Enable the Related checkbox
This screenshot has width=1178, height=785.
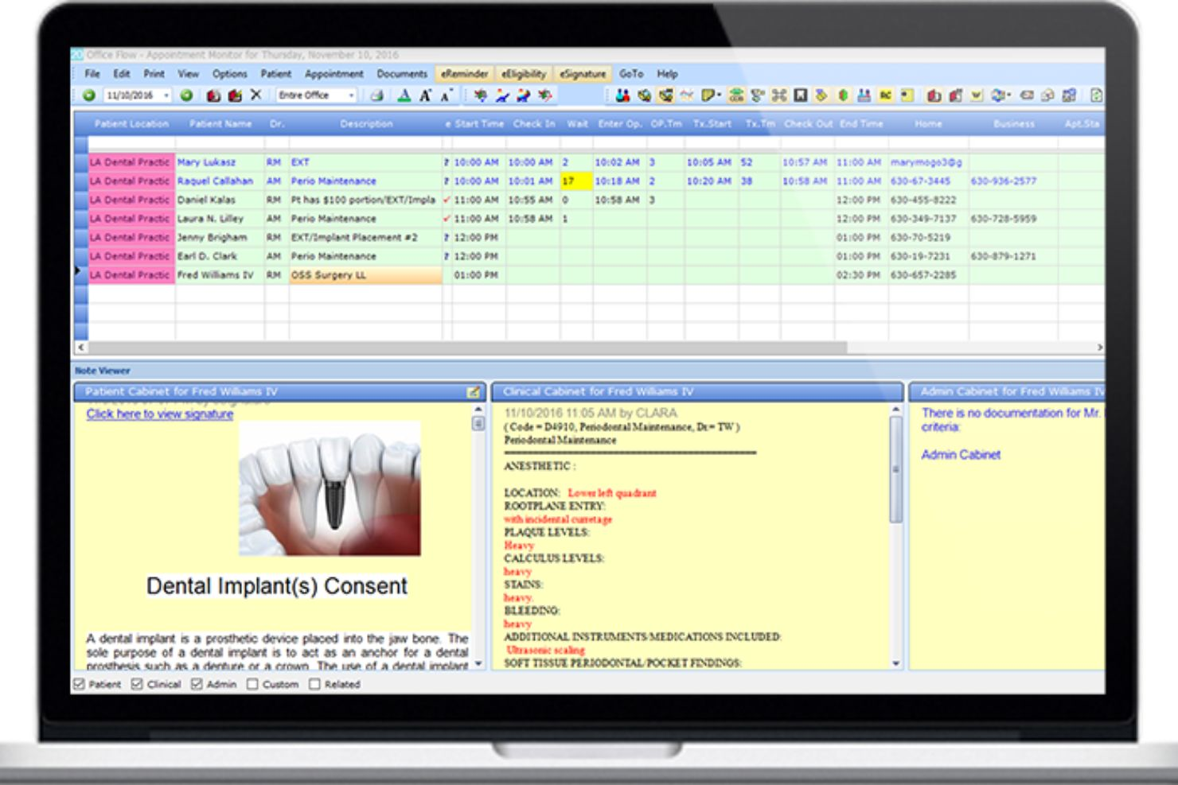pyautogui.click(x=314, y=684)
